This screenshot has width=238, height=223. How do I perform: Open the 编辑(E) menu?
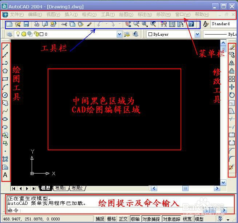coord(35,15)
